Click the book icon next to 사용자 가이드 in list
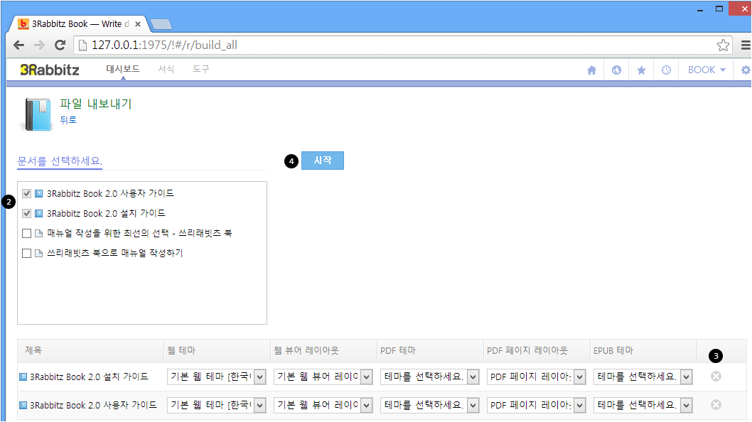Screen dimensions: 752x422 (x=39, y=194)
